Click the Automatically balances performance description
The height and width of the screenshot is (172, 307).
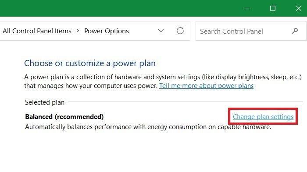(148, 127)
